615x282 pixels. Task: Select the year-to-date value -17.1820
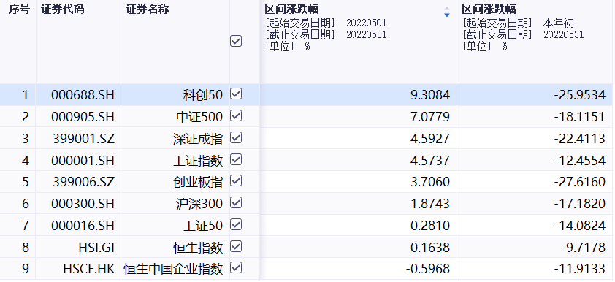[580, 204]
